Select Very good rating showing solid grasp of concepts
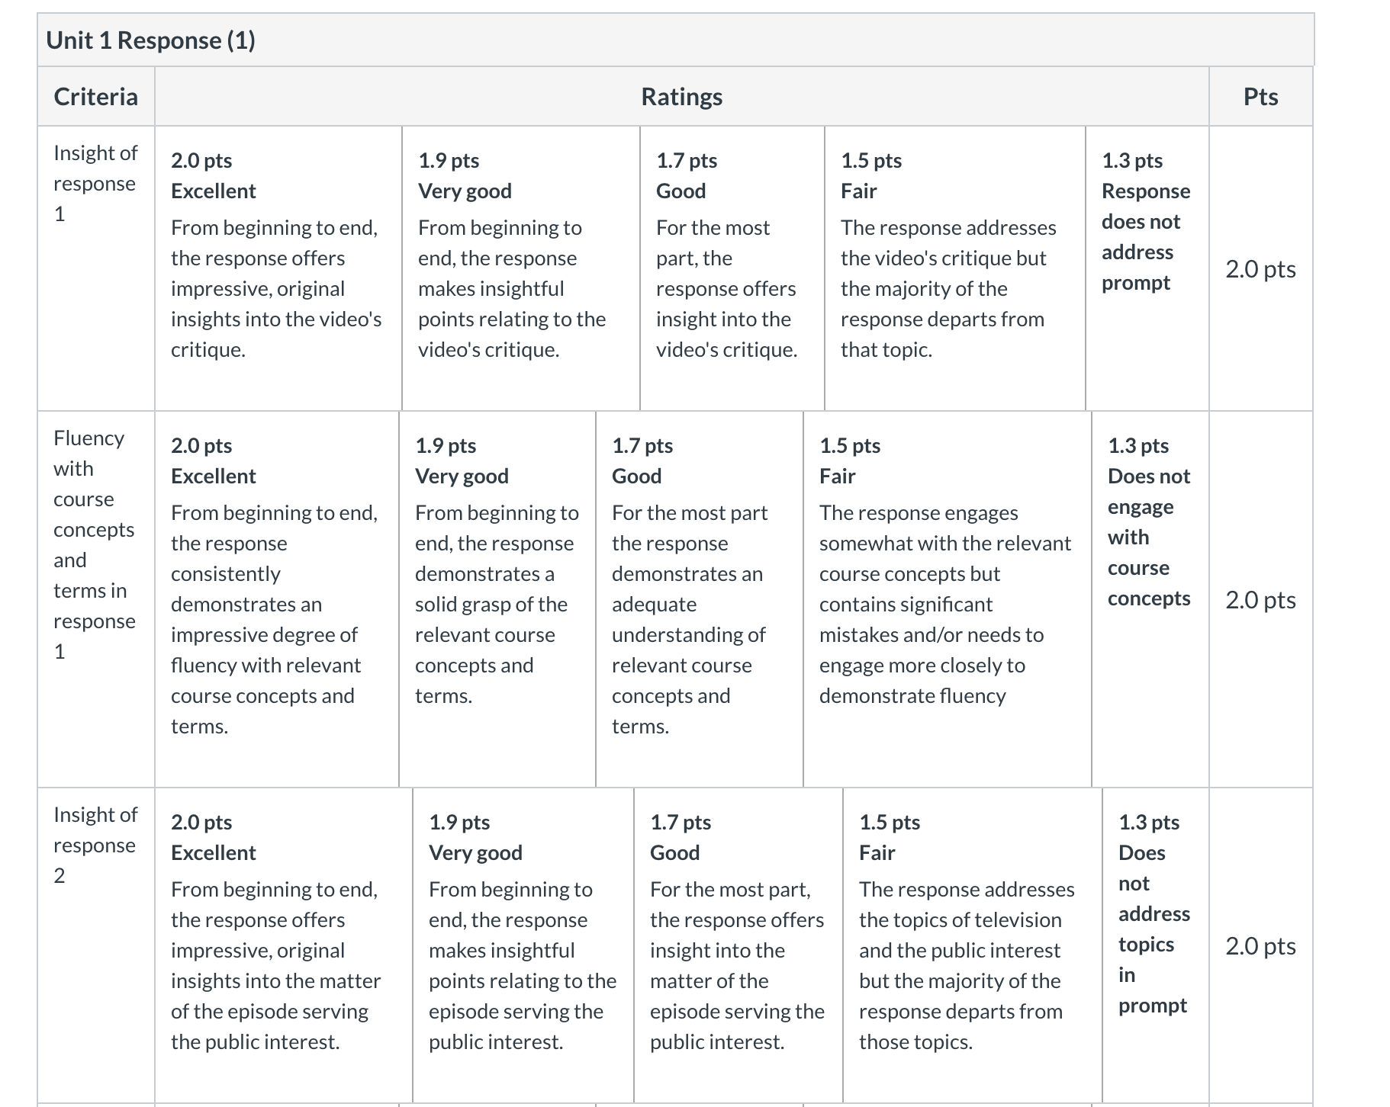The height and width of the screenshot is (1107, 1390). click(x=497, y=599)
